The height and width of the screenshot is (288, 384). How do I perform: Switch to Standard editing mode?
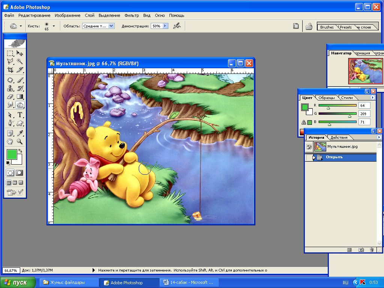point(10,173)
